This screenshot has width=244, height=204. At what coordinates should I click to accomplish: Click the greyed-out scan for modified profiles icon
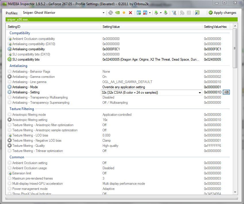(182, 13)
